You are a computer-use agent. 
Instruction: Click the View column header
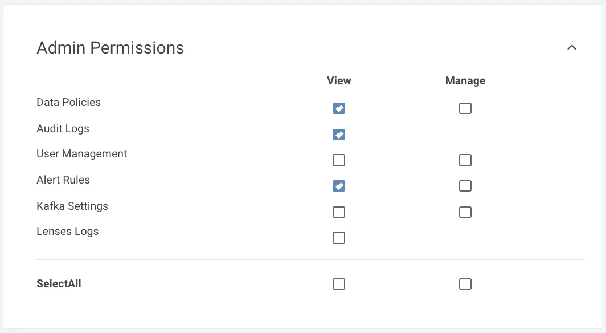click(x=339, y=80)
